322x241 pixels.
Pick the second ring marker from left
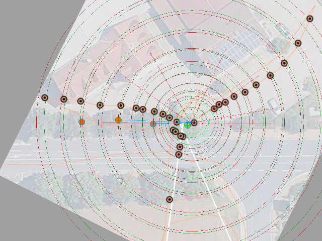pos(64,99)
